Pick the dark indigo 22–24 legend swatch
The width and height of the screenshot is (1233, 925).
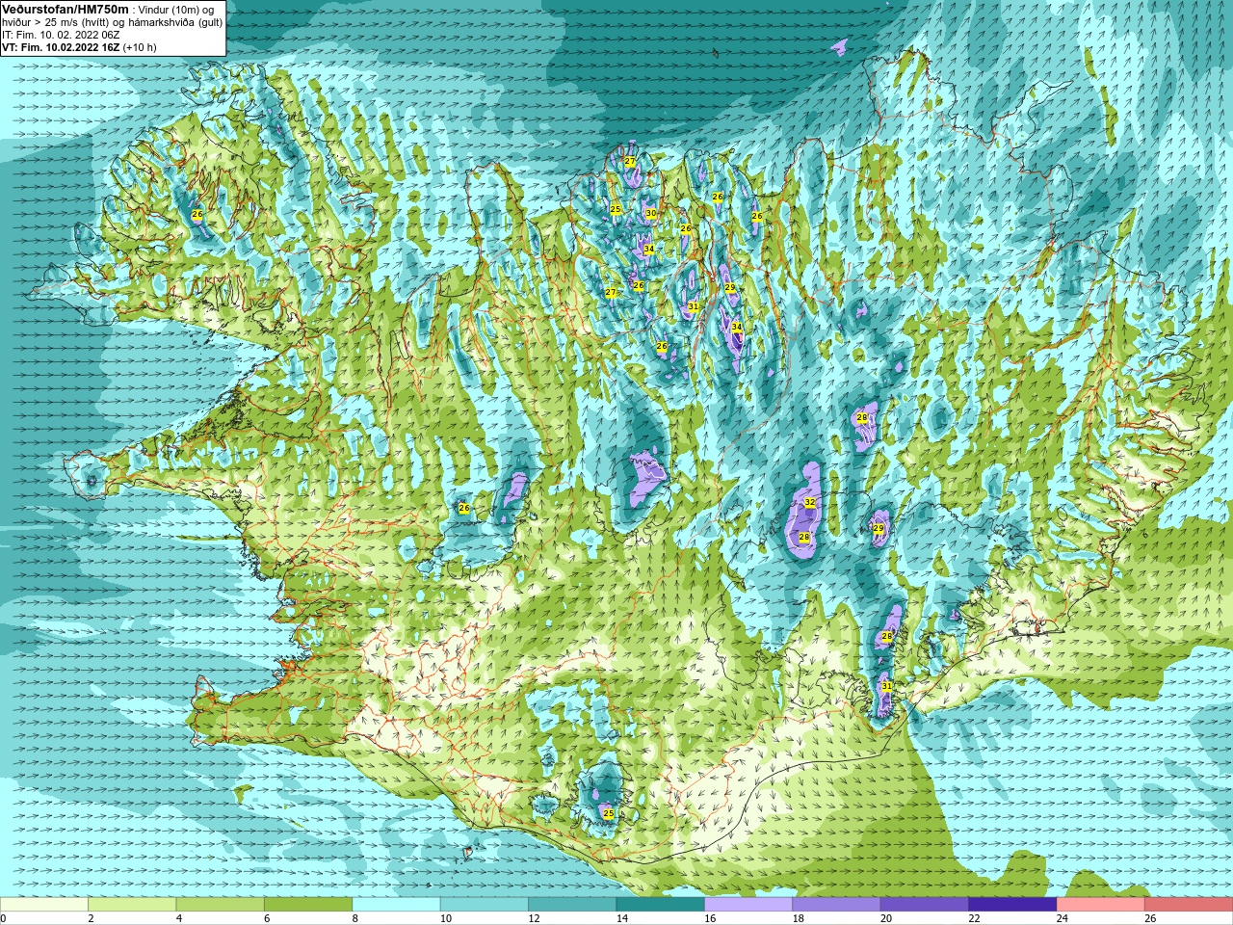point(1012,905)
